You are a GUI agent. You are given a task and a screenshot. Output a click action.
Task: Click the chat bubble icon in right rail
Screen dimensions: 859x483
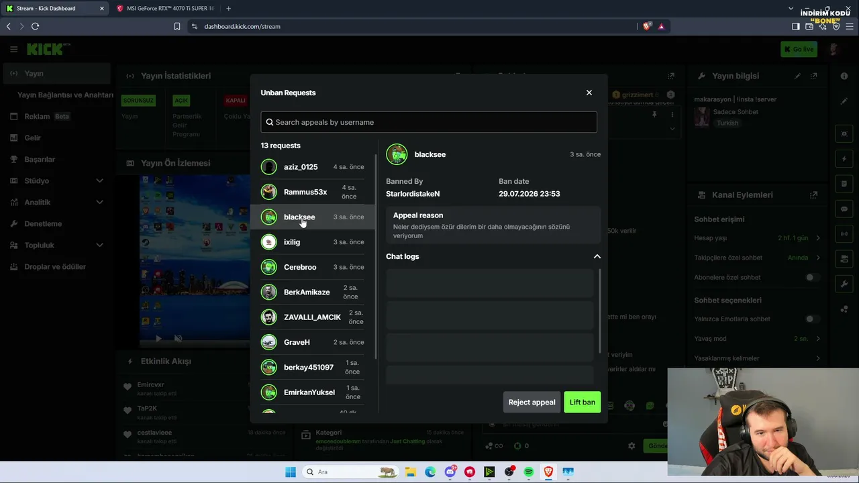tap(844, 209)
